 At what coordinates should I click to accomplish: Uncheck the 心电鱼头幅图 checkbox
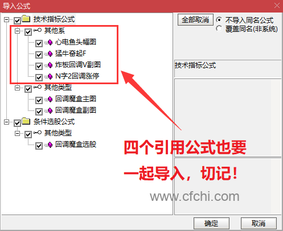[x=39, y=43]
